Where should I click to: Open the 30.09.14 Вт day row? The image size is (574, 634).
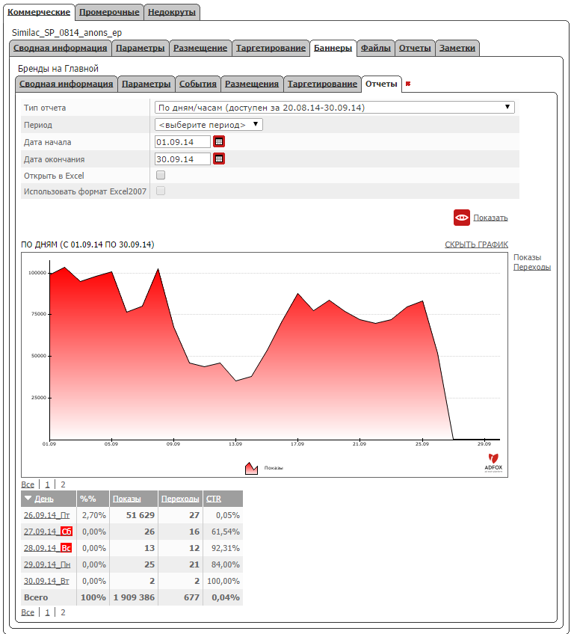(46, 581)
